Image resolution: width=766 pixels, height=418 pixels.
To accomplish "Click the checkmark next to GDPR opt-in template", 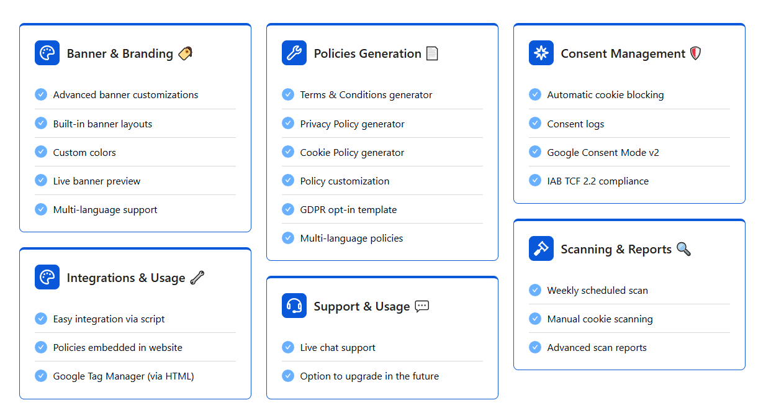I will [x=288, y=209].
